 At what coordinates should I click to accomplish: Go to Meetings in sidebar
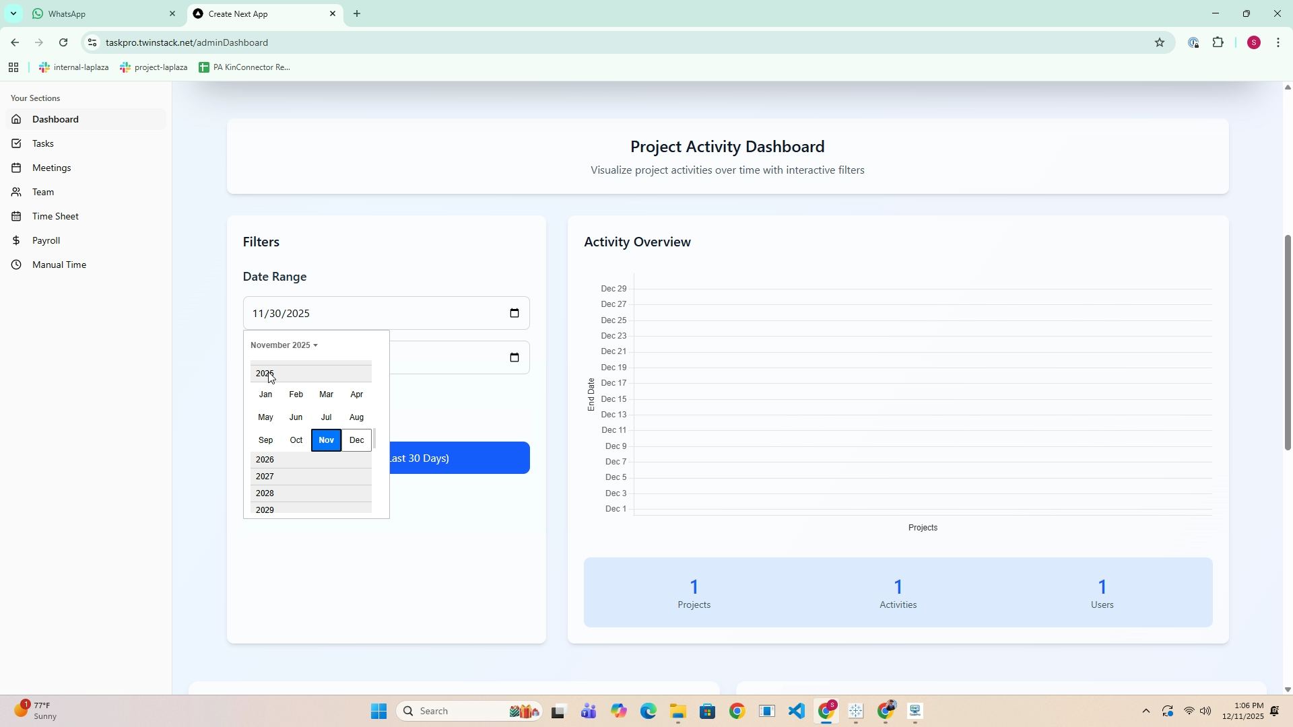coord(51,168)
